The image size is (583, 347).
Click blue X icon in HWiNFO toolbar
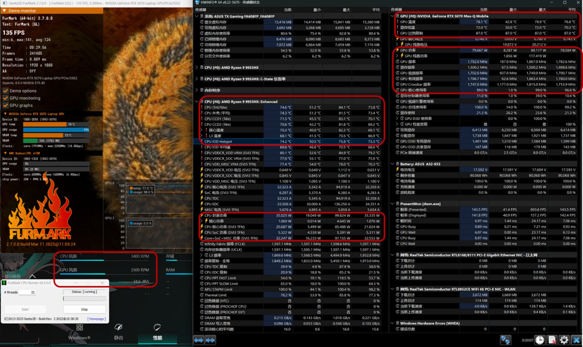pos(576,340)
